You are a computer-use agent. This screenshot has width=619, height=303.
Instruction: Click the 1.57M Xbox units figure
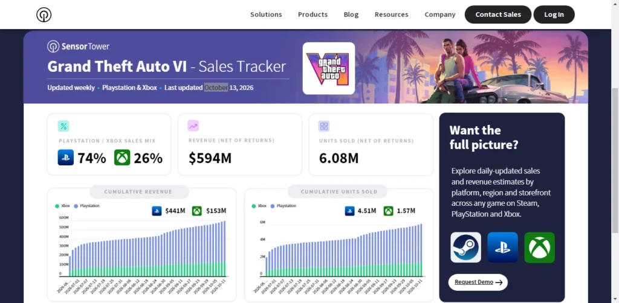tap(406, 211)
